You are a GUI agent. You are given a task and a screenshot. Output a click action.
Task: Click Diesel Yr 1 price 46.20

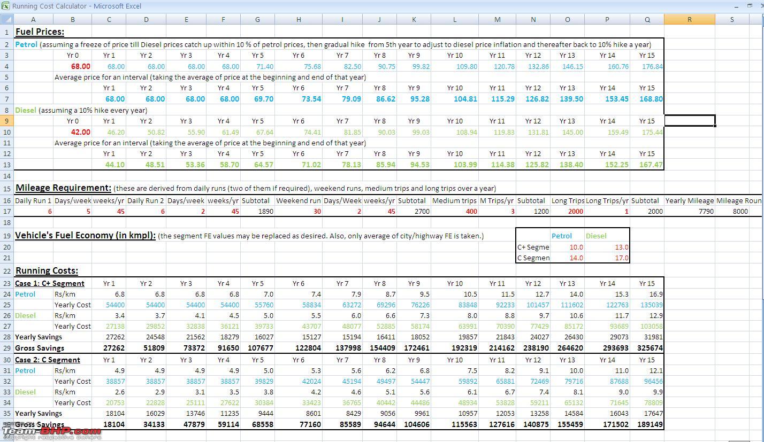[x=116, y=132]
